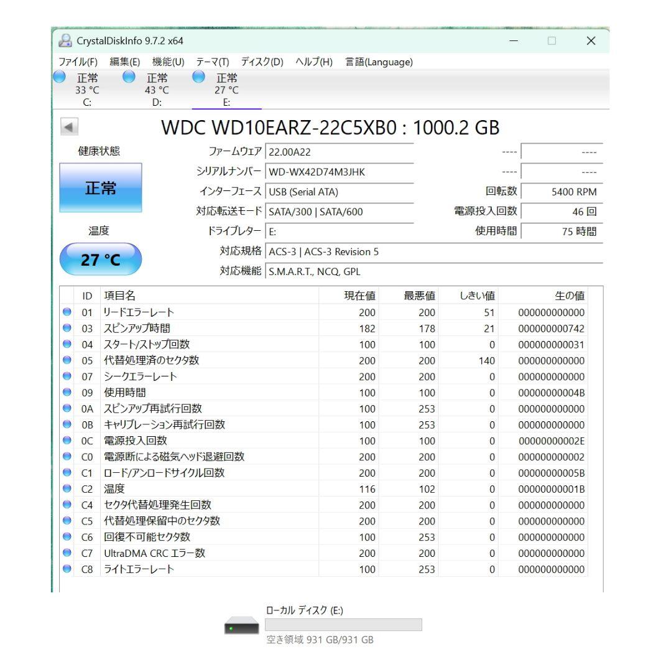Click the 項目名 column header
This screenshot has width=666, height=672.
[210, 296]
